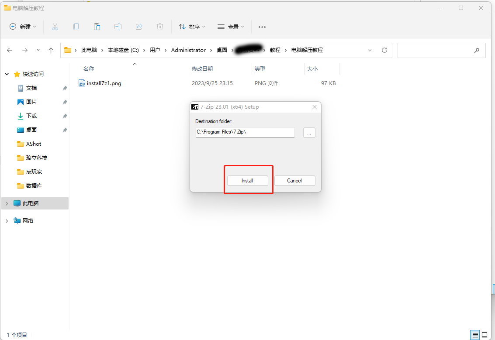This screenshot has height=340, width=495.
Task: Click the browse "..." button in Setup
Action: pos(309,133)
